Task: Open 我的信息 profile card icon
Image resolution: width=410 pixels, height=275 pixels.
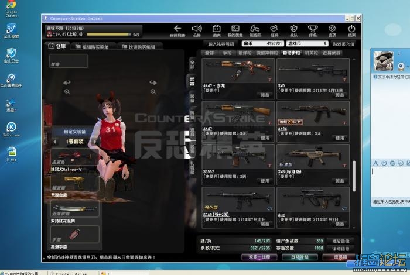Action: point(235,30)
